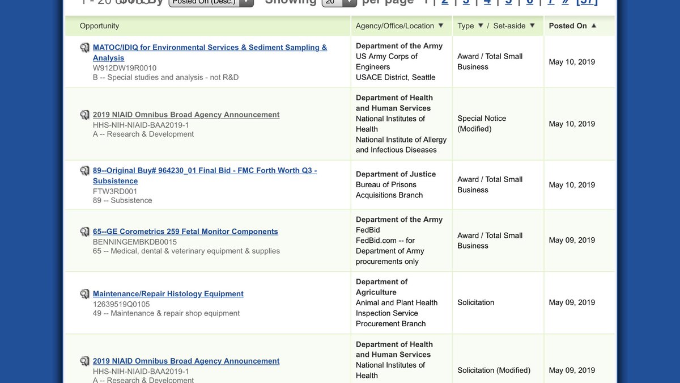Click the Posted On header label
This screenshot has width=680, height=383.
[x=568, y=26]
